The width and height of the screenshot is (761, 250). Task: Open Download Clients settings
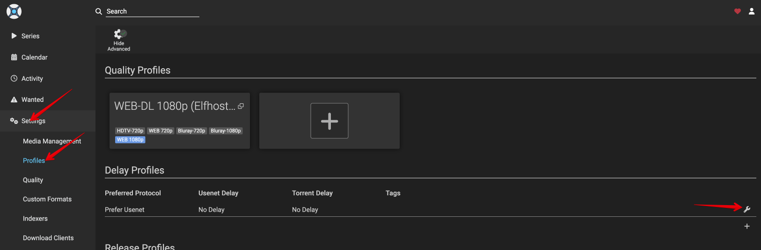[x=48, y=238]
